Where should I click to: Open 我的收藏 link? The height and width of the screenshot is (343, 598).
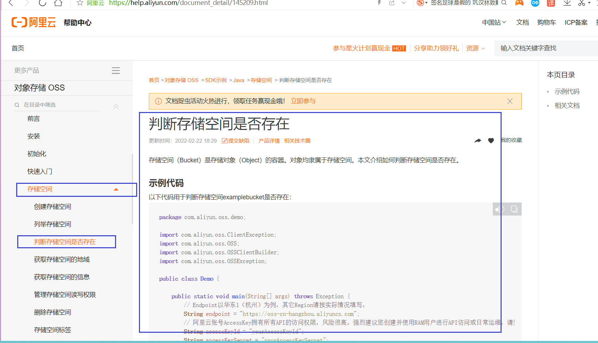(511, 140)
